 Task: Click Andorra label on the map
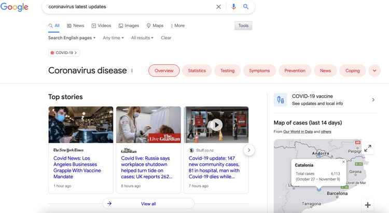click(321, 153)
